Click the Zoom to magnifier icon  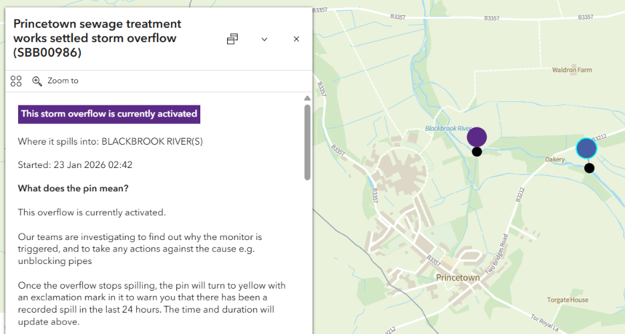tap(37, 81)
